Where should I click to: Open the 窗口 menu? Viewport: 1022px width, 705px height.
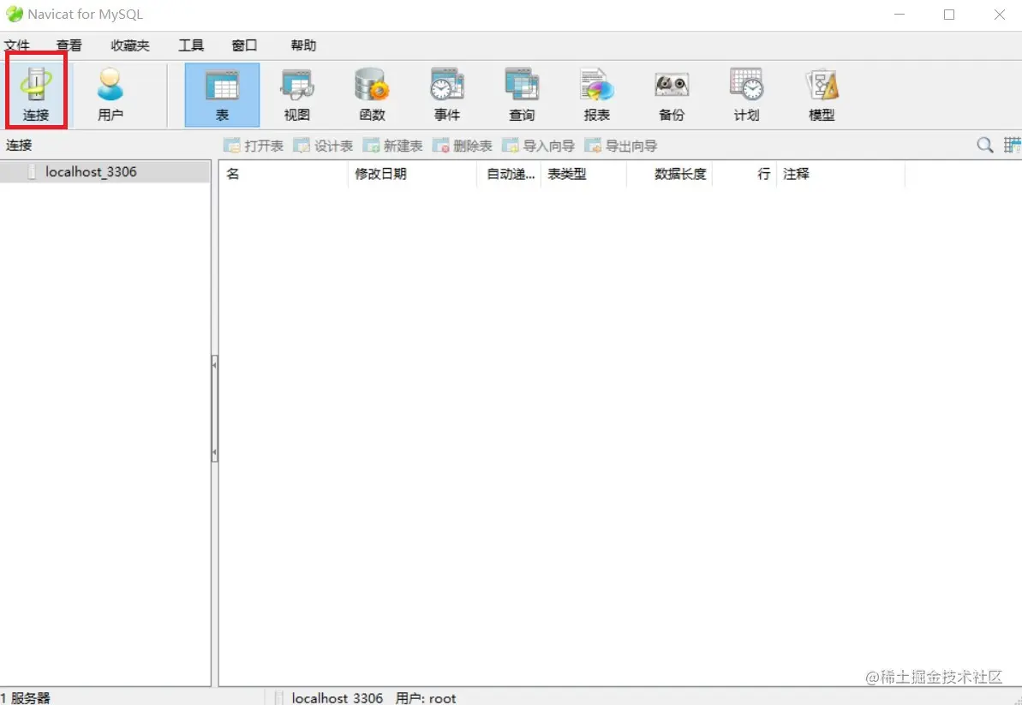(244, 45)
